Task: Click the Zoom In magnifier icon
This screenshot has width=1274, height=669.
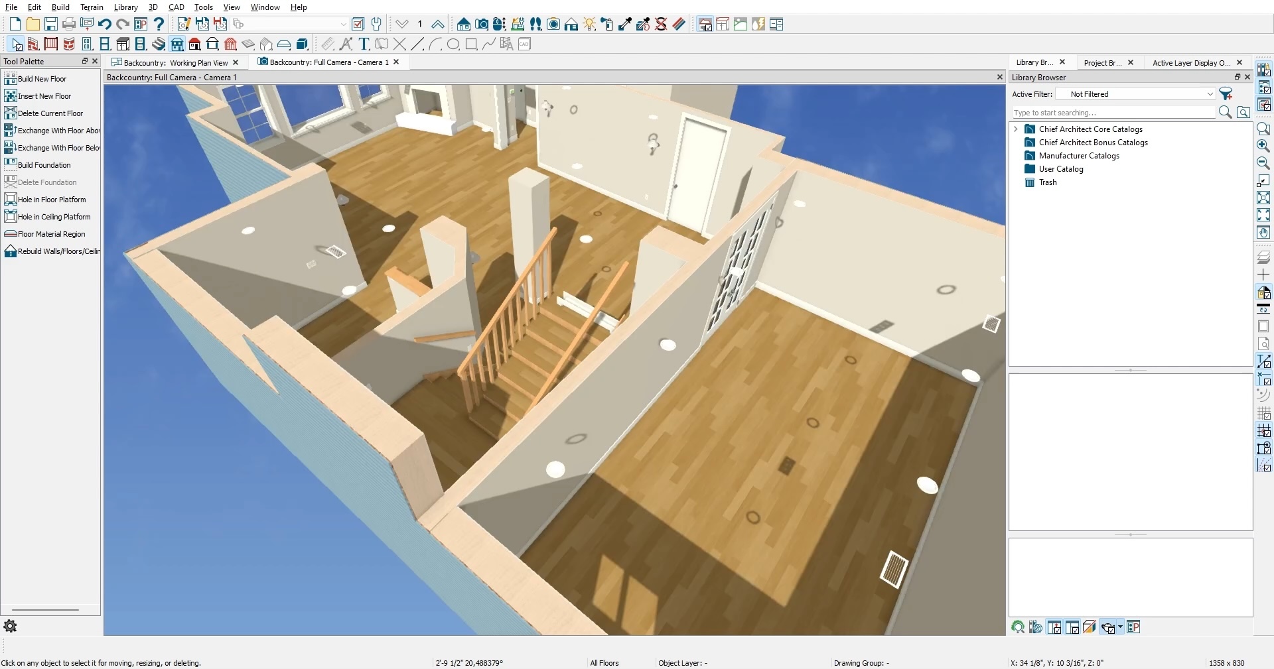Action: [x=1263, y=146]
